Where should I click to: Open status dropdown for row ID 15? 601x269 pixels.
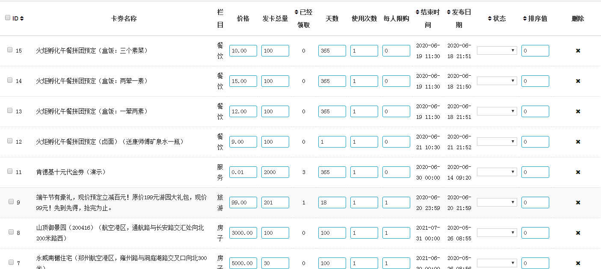pos(497,51)
